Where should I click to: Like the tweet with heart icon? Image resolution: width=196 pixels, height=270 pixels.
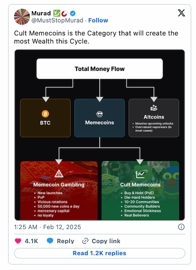18,241
